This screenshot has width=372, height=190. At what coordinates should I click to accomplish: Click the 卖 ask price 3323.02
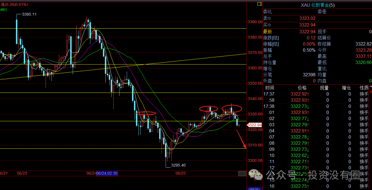[308, 18]
